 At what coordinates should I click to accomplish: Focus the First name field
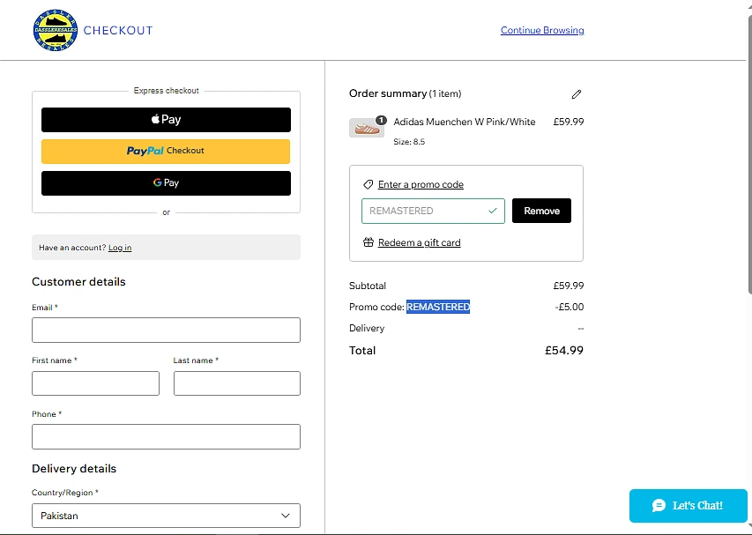pyautogui.click(x=95, y=383)
